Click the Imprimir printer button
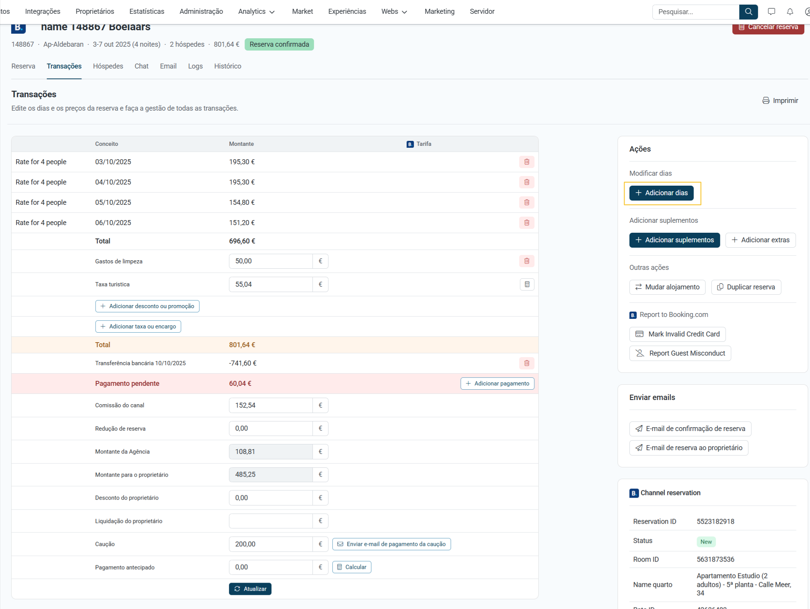The width and height of the screenshot is (810, 609). (780, 101)
